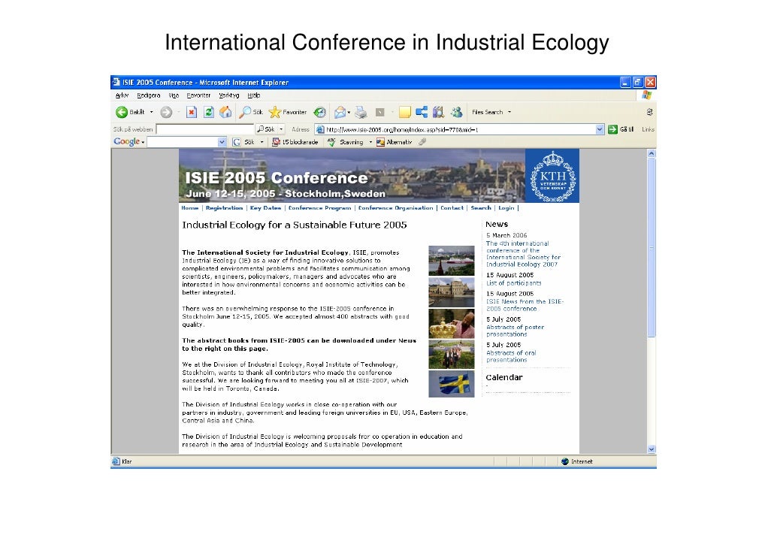Open the Sök magnifier search button
Viewport: 774px width, 547px height.
pyautogui.click(x=251, y=113)
